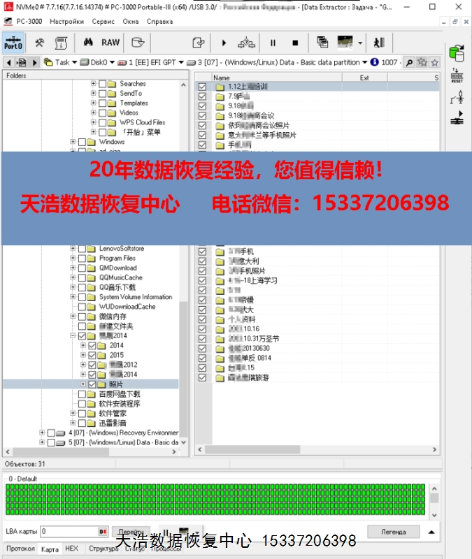Click the LBA карты input field
Image resolution: width=472 pixels, height=559 pixels.
click(69, 532)
